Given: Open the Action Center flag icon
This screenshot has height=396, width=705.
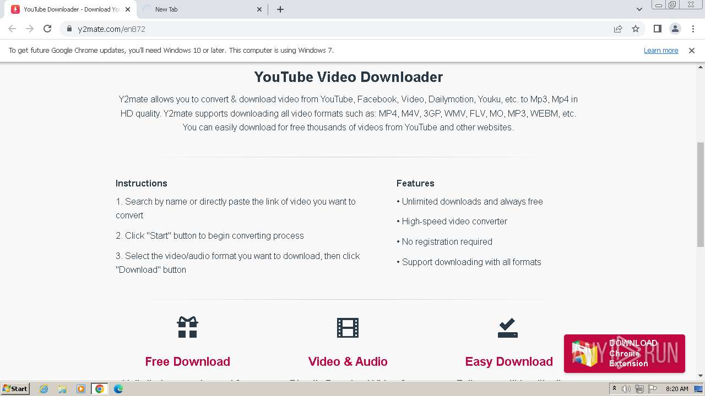Looking at the screenshot, I should (x=652, y=389).
